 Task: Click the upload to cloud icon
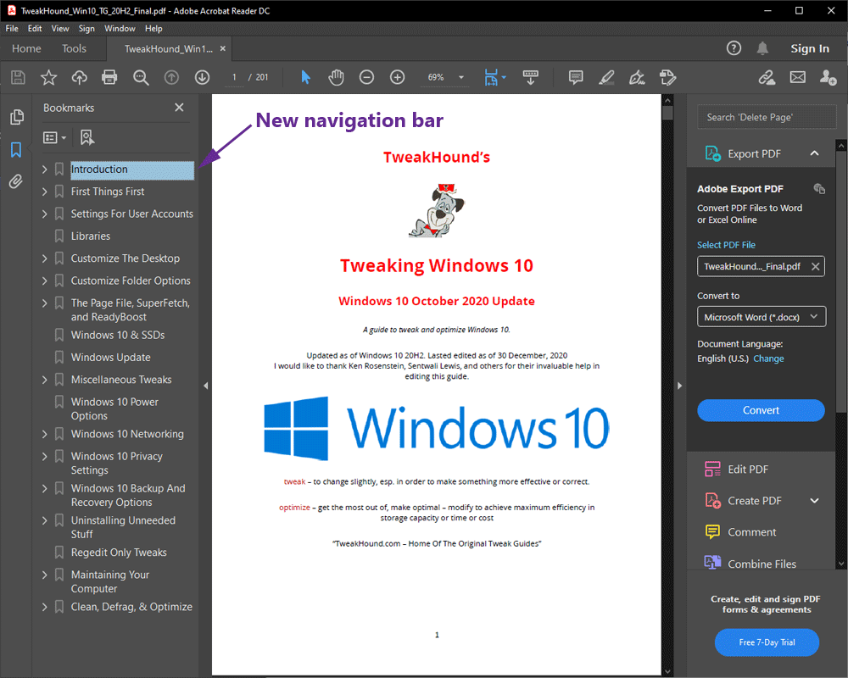point(80,77)
